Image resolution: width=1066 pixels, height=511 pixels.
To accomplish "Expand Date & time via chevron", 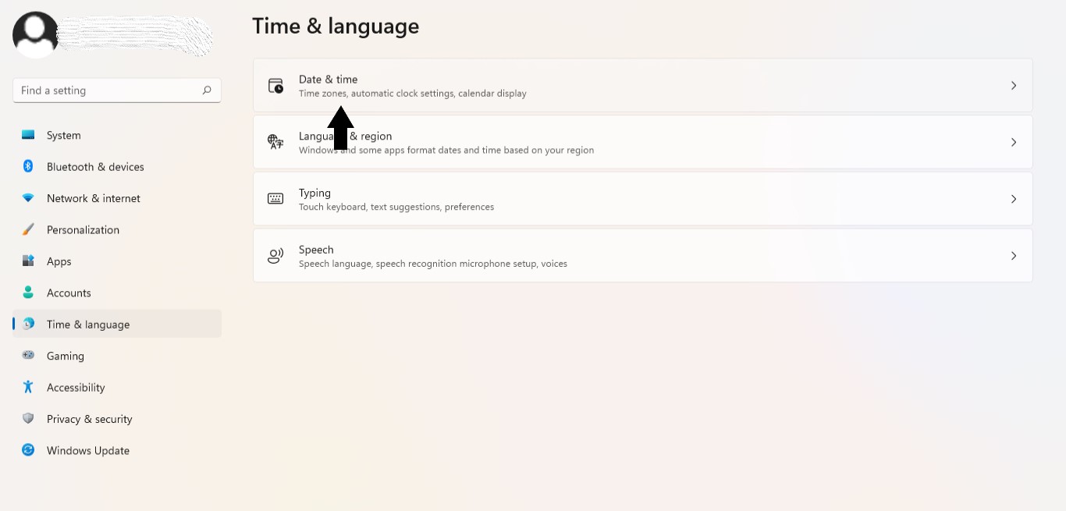I will pyautogui.click(x=1014, y=86).
